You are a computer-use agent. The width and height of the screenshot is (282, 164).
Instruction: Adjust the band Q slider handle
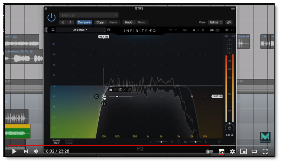(x=117, y=96)
